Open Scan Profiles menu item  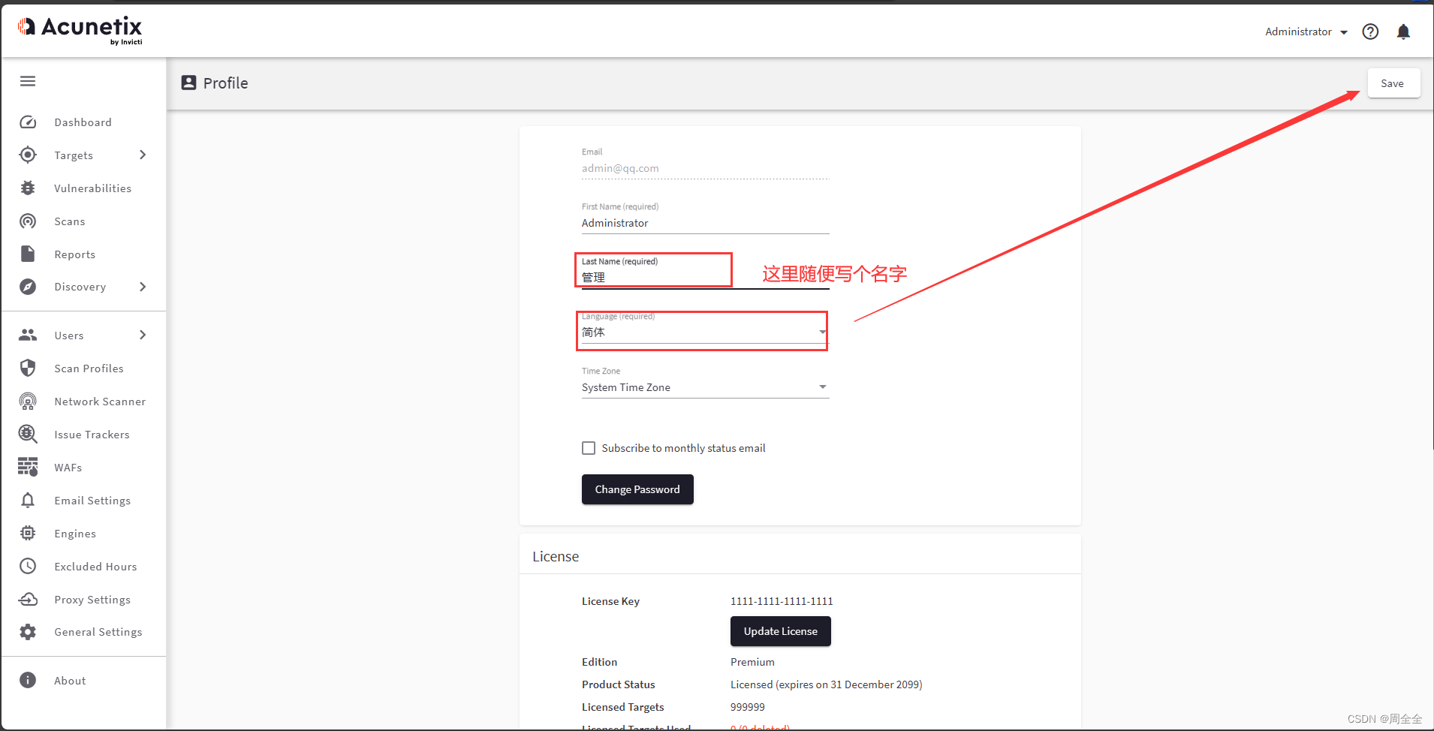89,369
